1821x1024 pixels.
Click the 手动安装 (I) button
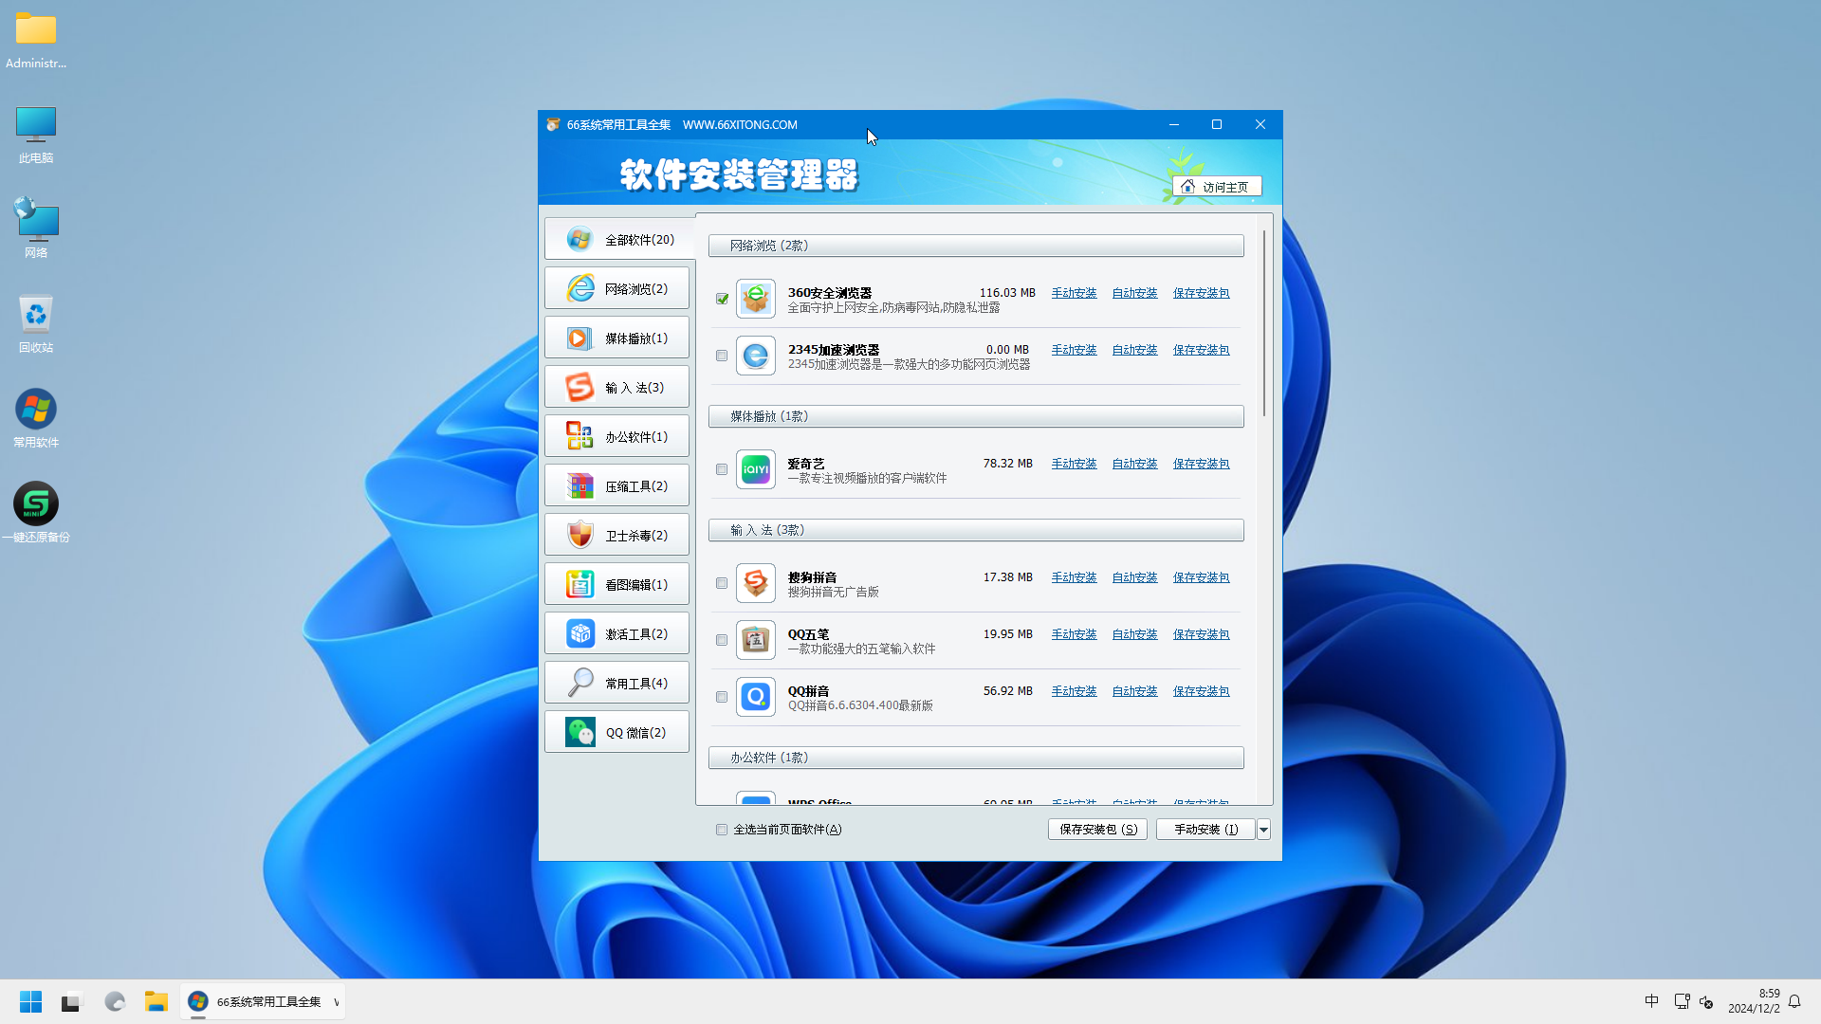(x=1205, y=830)
